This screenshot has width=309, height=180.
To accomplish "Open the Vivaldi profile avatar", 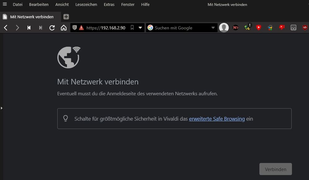I will coord(224,28).
